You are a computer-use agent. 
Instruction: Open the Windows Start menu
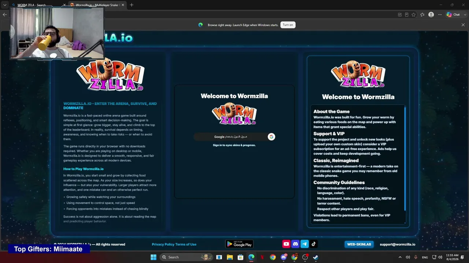[153, 257]
